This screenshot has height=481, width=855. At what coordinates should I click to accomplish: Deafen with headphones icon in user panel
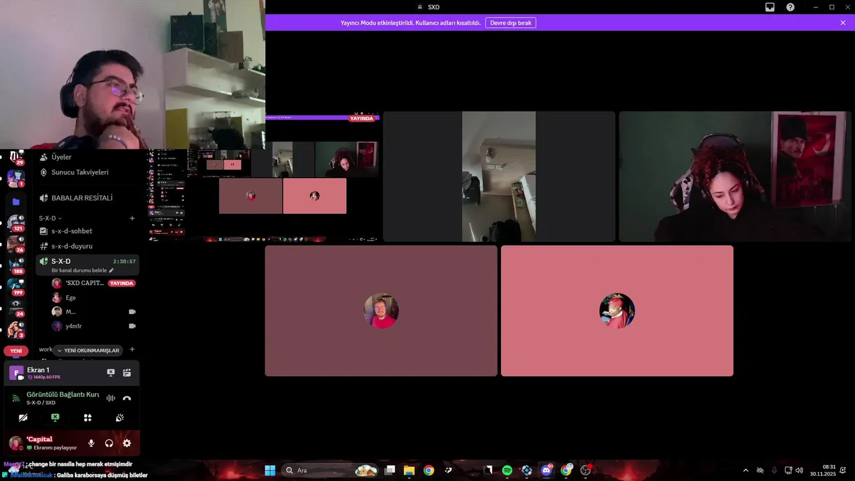[109, 443]
